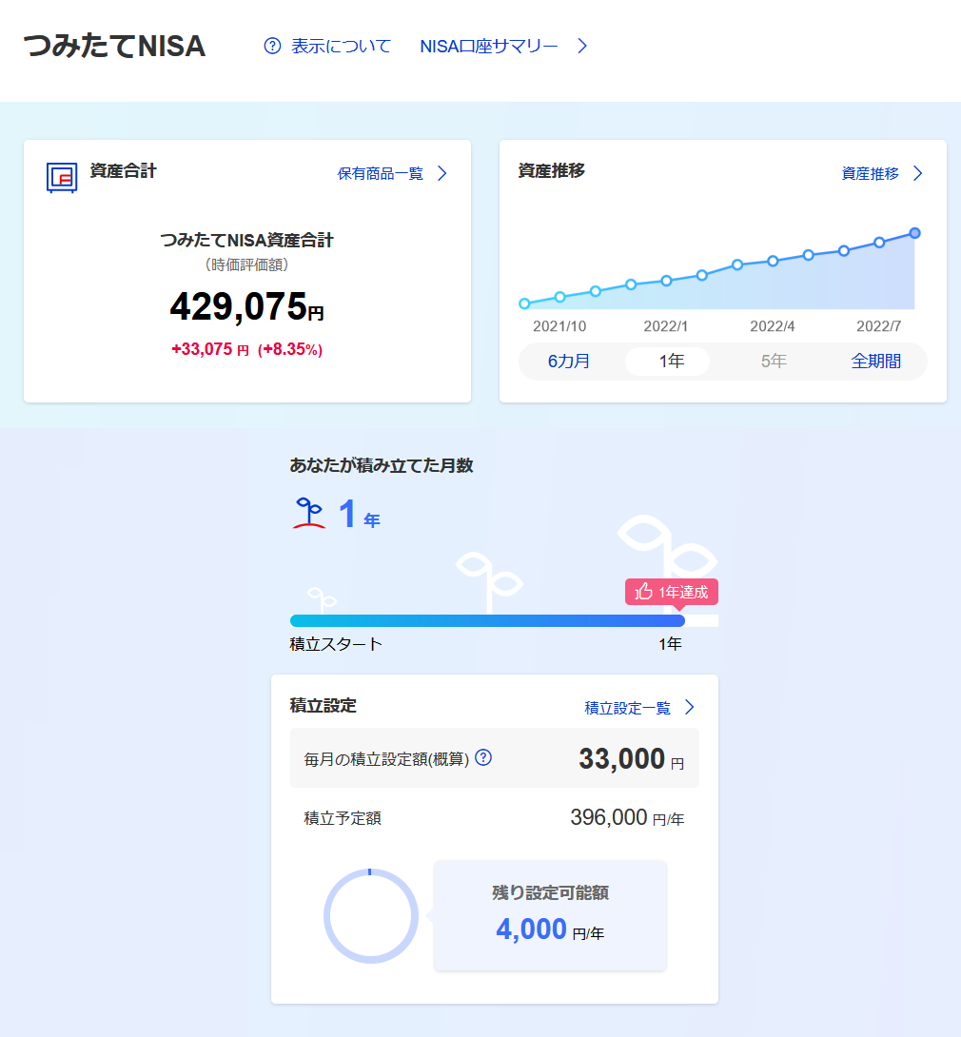This screenshot has height=1037, width=961.
Task: Click the safe icon next to 資産合計
Action: point(62,177)
